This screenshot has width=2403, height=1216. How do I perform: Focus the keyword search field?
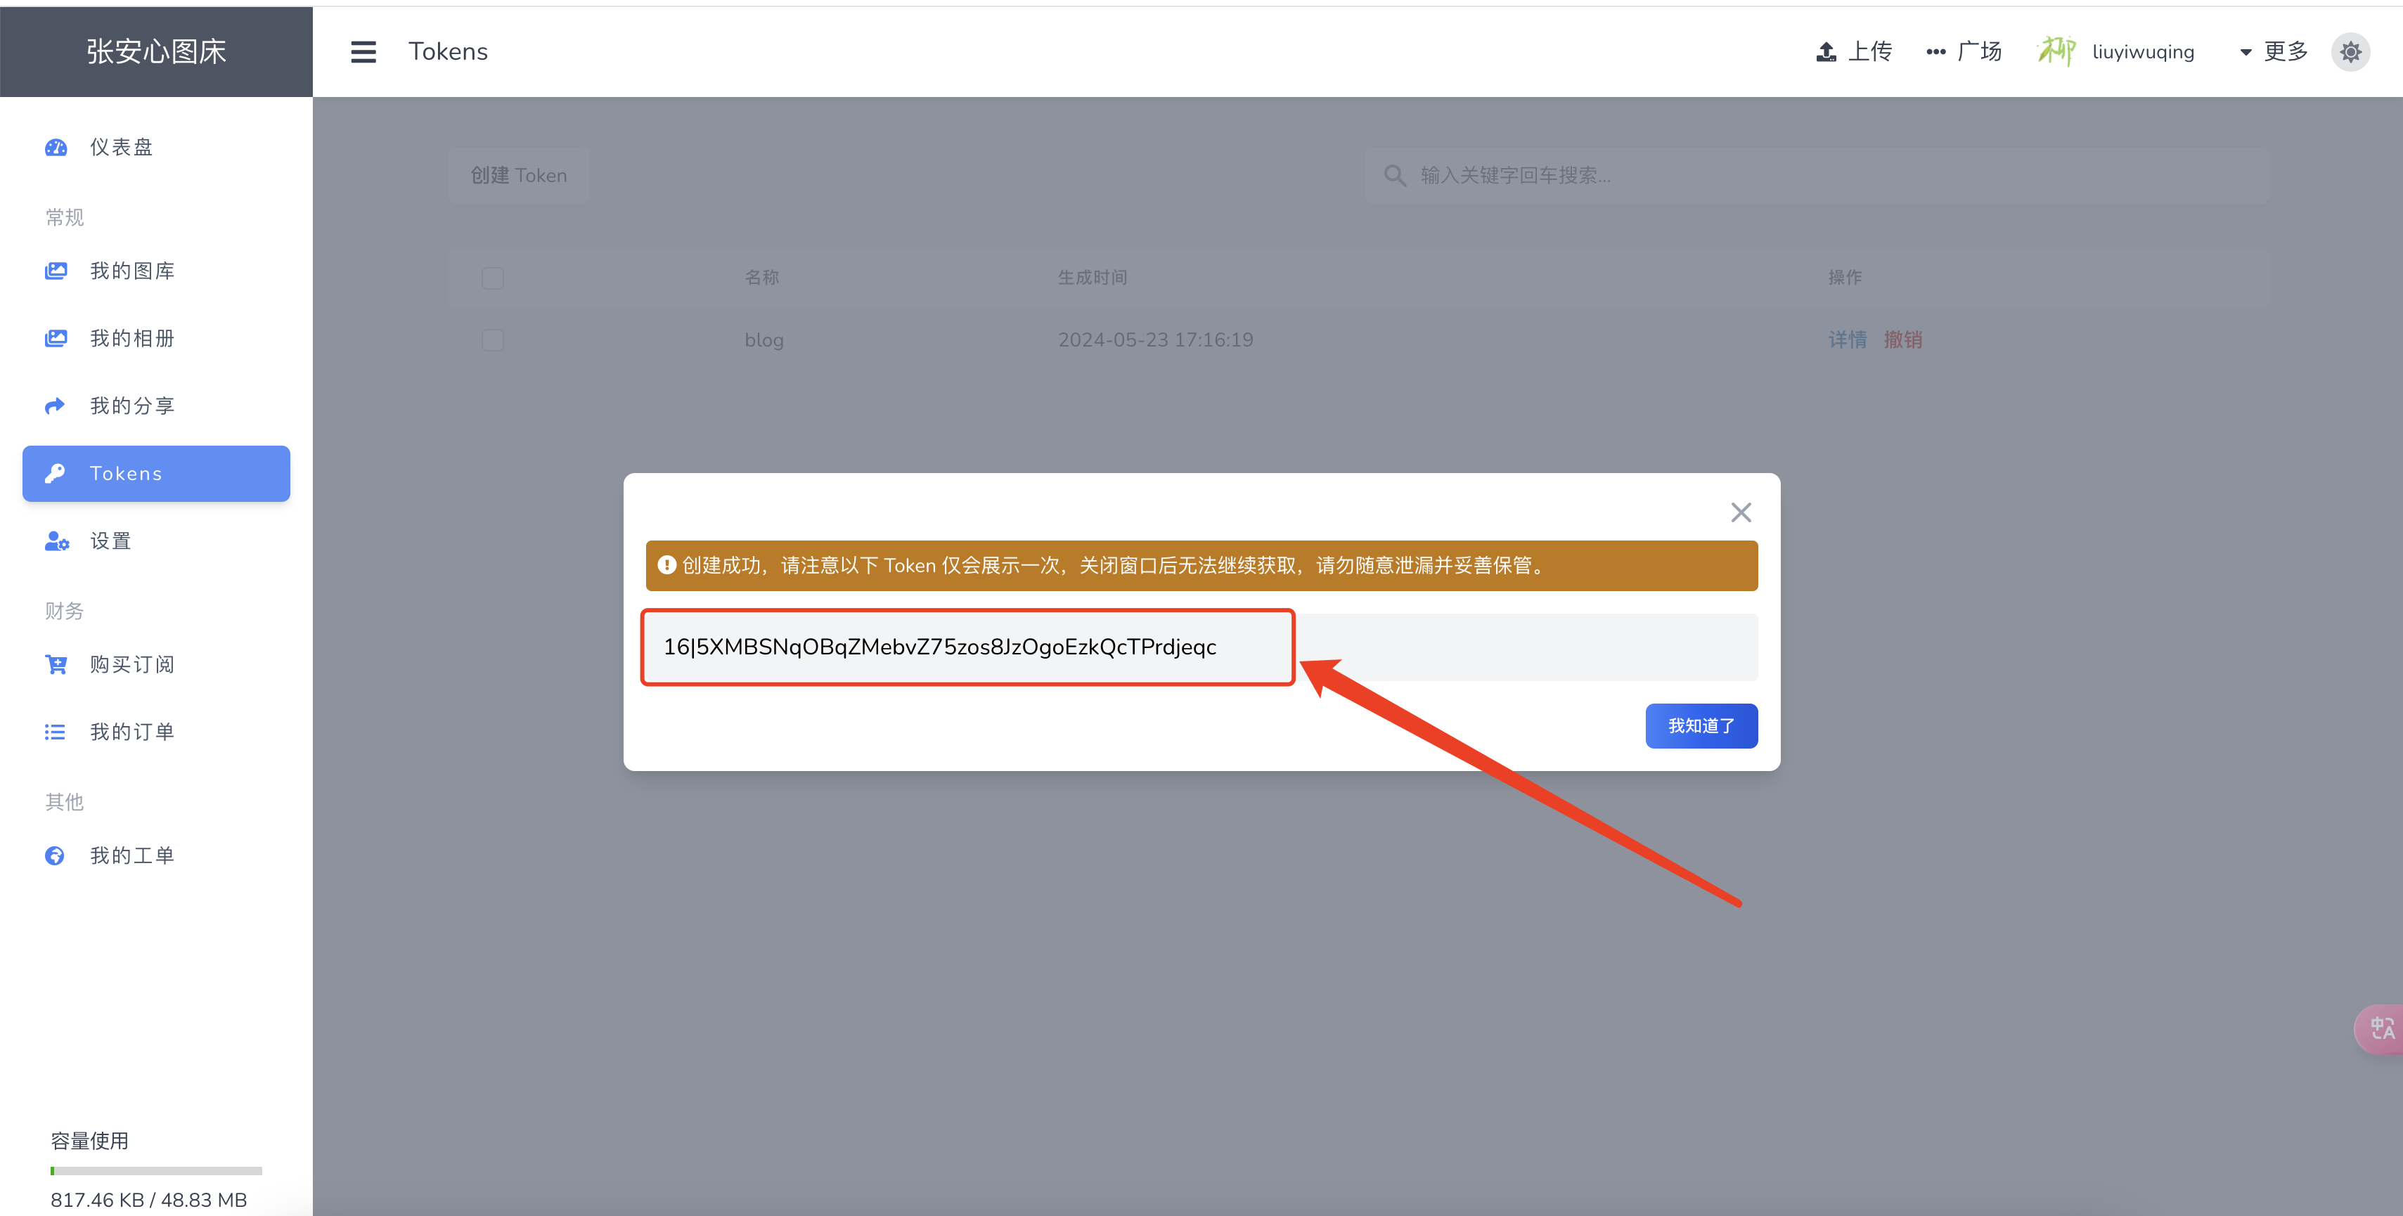pyautogui.click(x=1817, y=175)
